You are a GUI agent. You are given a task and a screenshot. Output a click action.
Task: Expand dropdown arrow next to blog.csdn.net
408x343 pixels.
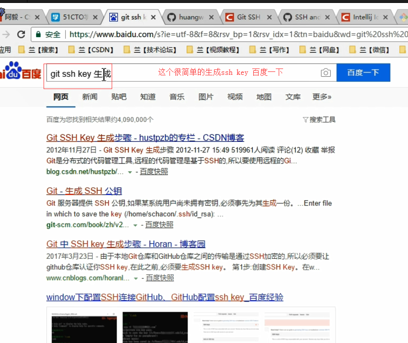click(x=130, y=172)
